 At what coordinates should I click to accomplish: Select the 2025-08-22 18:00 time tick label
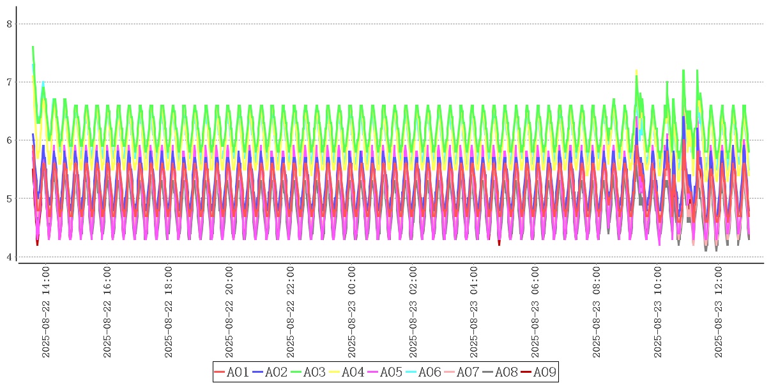[x=169, y=312]
